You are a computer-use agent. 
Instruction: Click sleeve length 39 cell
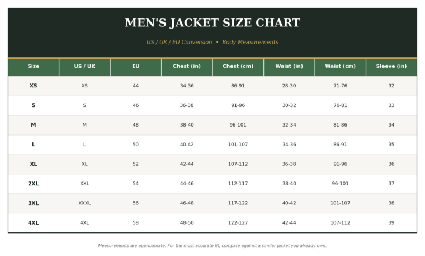pos(391,222)
